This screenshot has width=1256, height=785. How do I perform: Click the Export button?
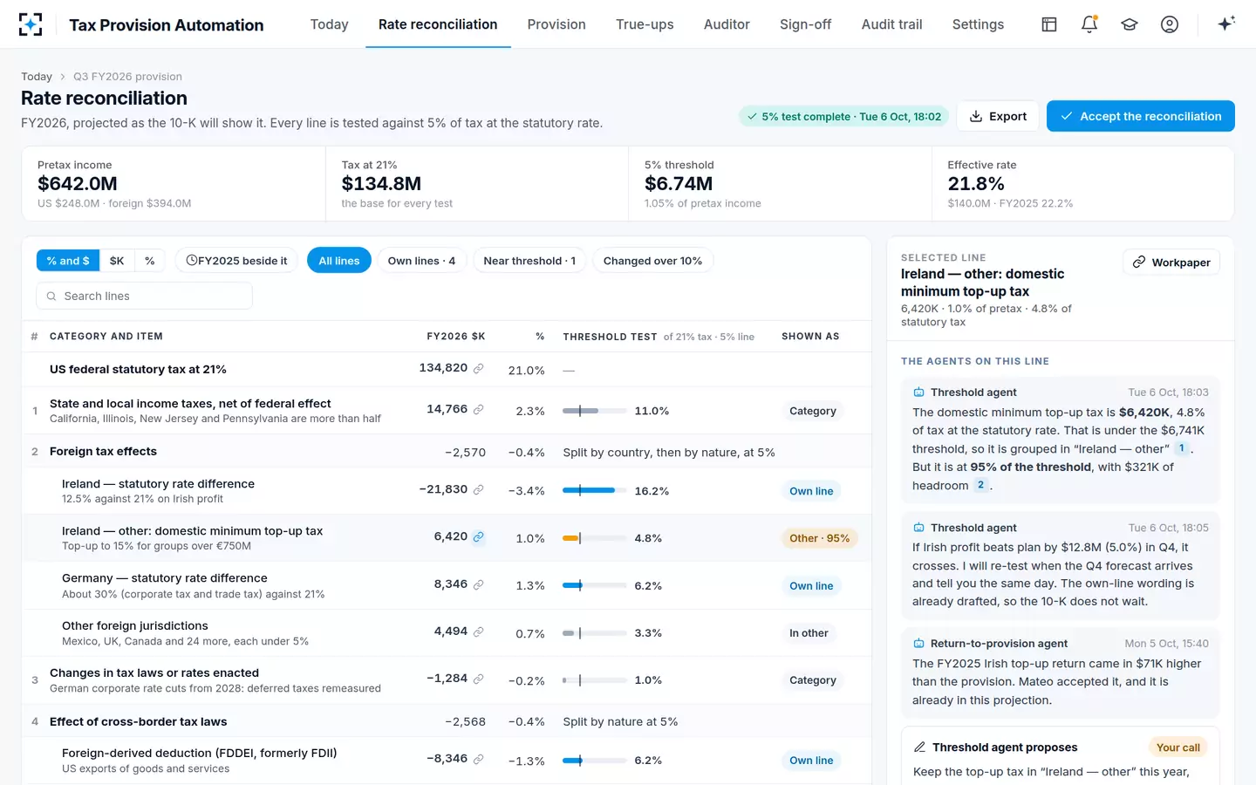998,116
